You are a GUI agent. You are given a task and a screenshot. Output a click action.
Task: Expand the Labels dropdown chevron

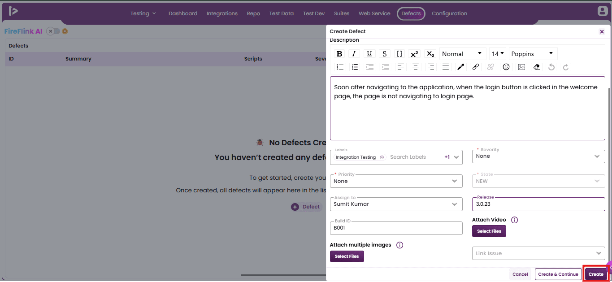(456, 157)
